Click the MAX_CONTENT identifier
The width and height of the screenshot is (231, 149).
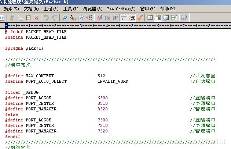click(40, 76)
